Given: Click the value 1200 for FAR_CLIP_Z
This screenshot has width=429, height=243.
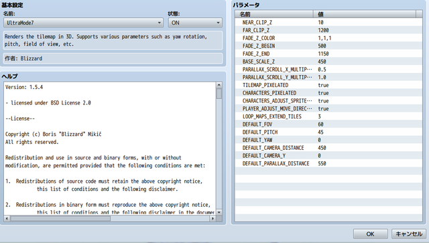Looking at the screenshot, I should [323, 30].
